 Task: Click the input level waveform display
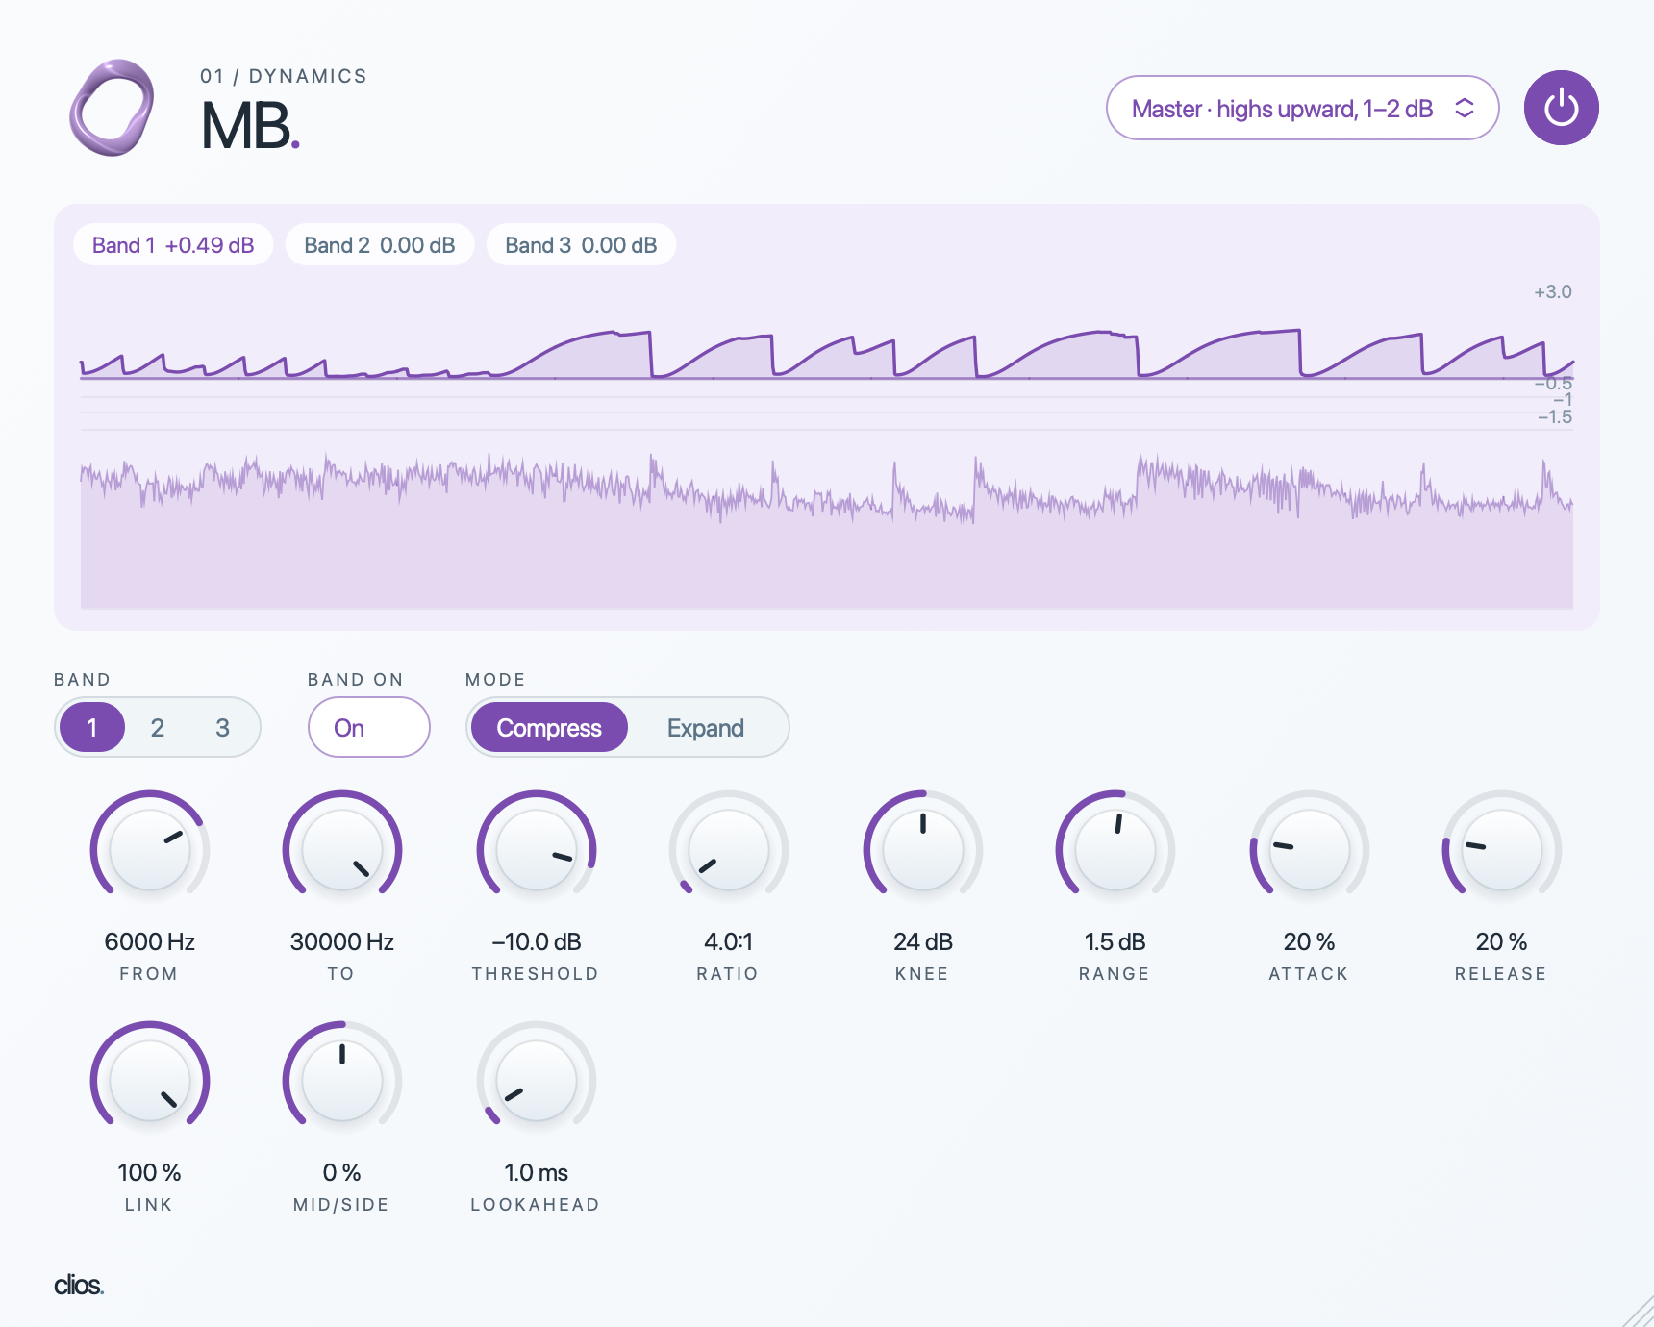pyautogui.click(x=827, y=531)
